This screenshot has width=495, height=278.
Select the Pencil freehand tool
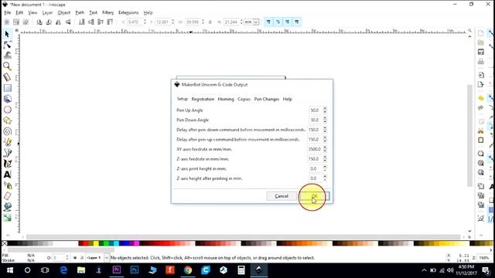click(x=7, y=142)
